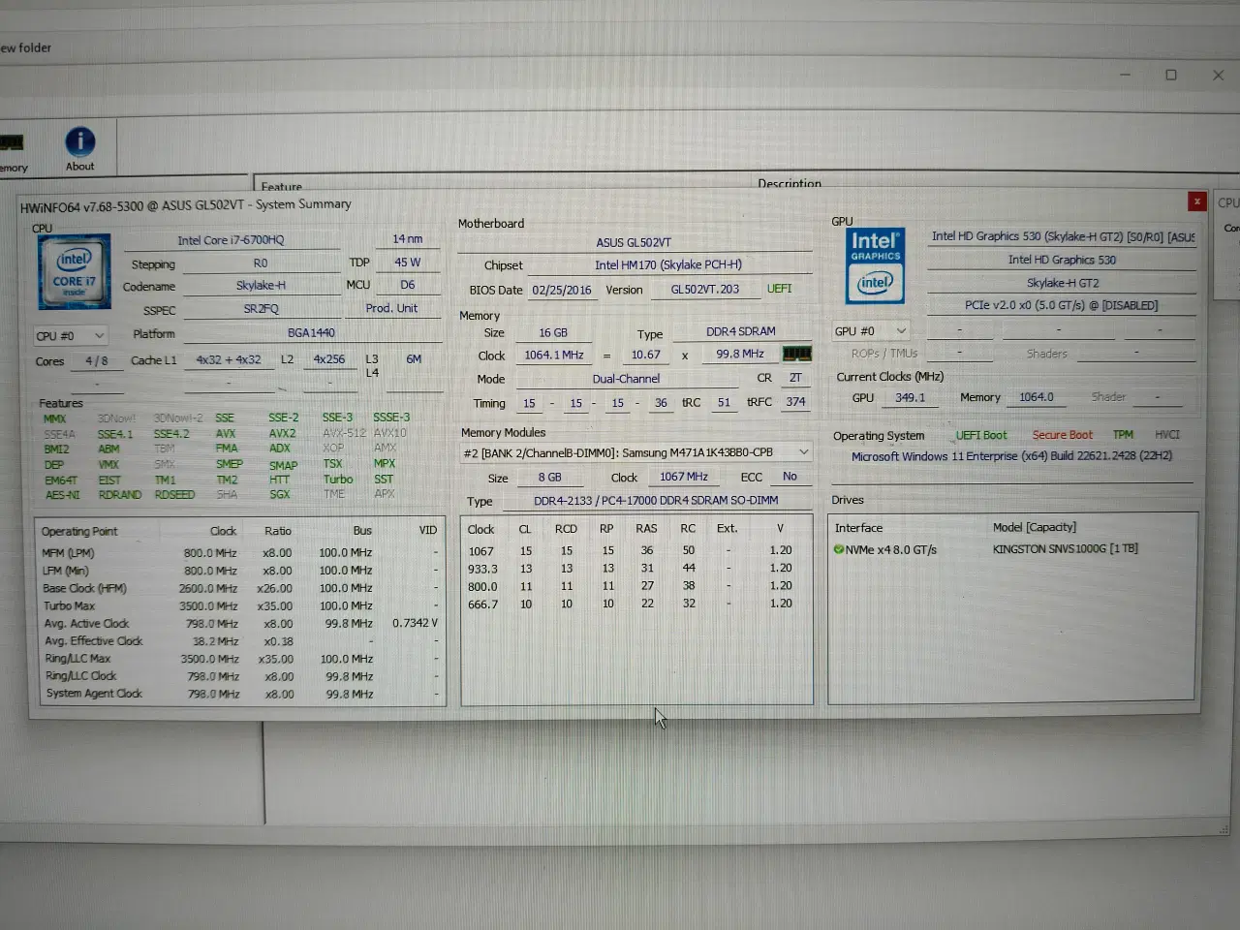Click the Intel Core i7 logo
This screenshot has height=930, width=1240.
[x=75, y=272]
